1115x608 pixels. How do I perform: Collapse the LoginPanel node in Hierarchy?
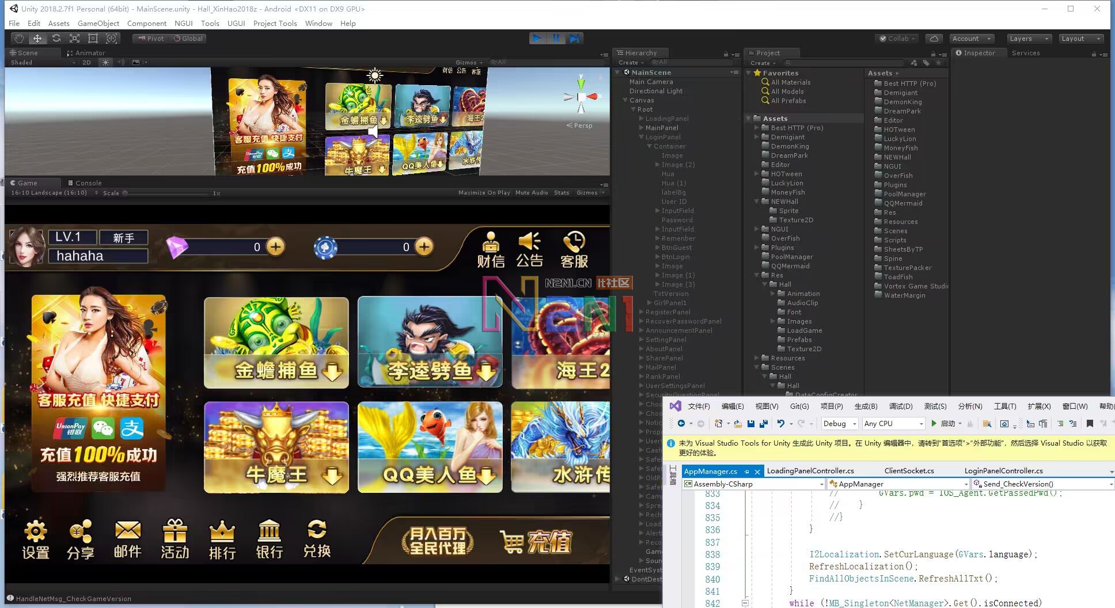[x=642, y=137]
